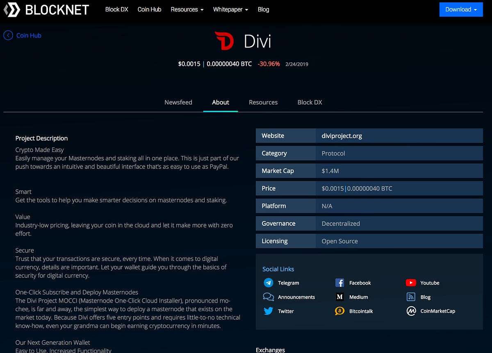Click the Open Source licensing value

(x=339, y=241)
